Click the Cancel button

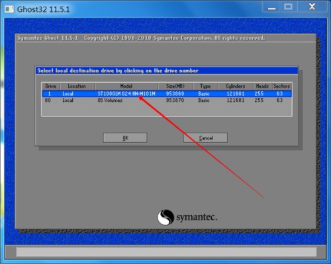(x=205, y=138)
